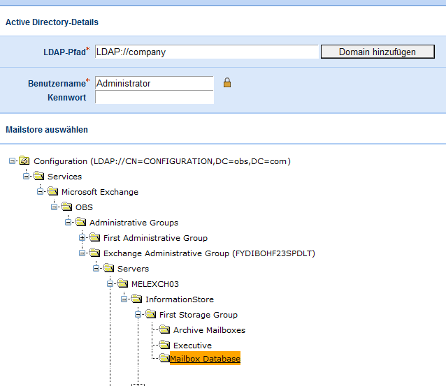The height and width of the screenshot is (386, 446).
Task: Click the MELEXCH03 server folder icon
Action: tap(122, 284)
